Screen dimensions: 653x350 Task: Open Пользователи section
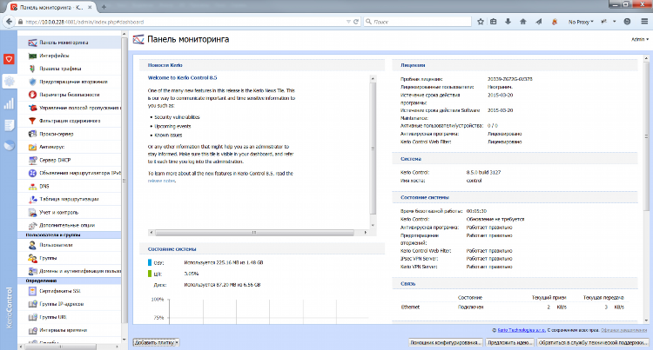(56, 245)
